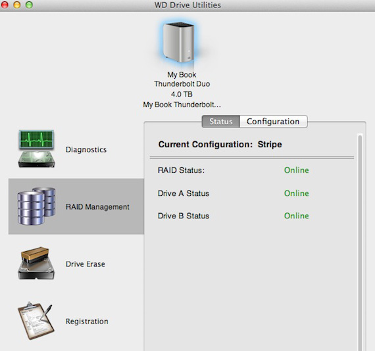This screenshot has width=375, height=351.
Task: Click the 'WD Drive Utilities' window title
Action: pos(187,5)
